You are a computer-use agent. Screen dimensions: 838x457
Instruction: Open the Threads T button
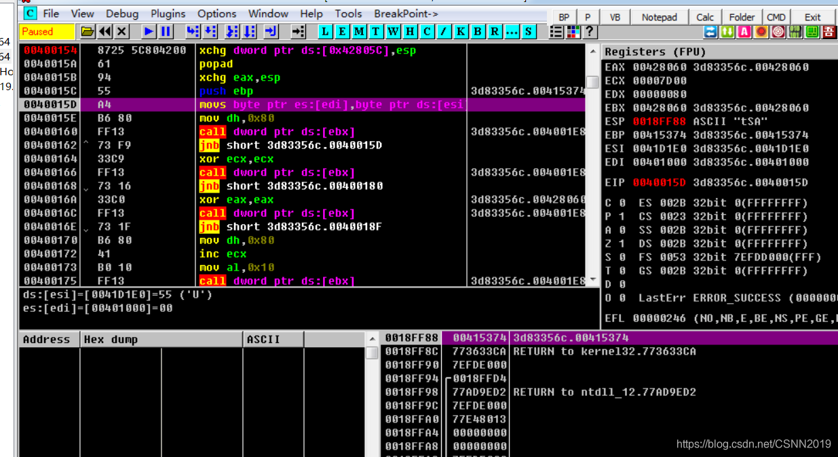click(x=376, y=31)
